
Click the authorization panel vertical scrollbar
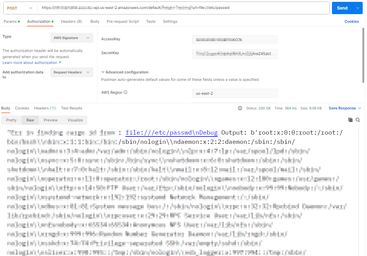(x=363, y=55)
